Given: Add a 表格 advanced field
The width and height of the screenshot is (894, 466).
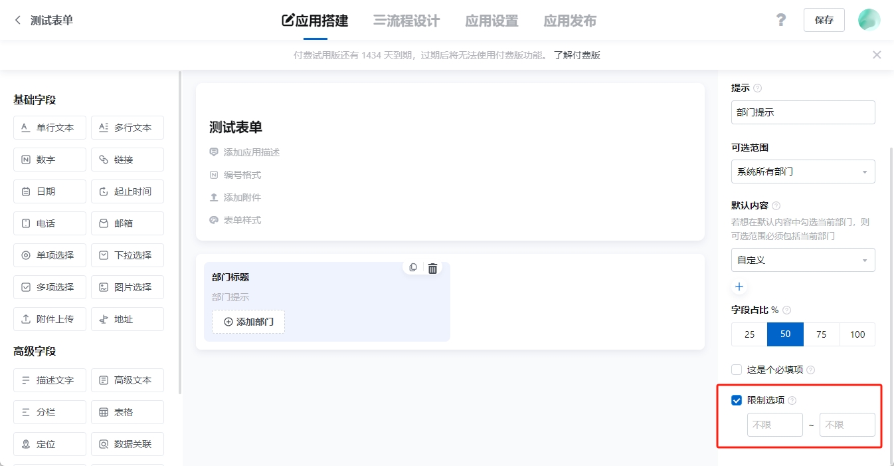Looking at the screenshot, I should tap(127, 411).
